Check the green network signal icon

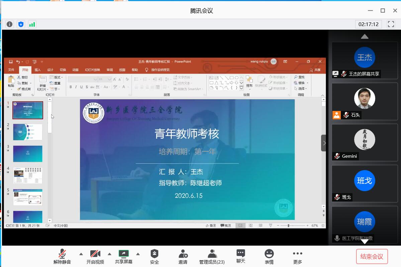(32, 24)
